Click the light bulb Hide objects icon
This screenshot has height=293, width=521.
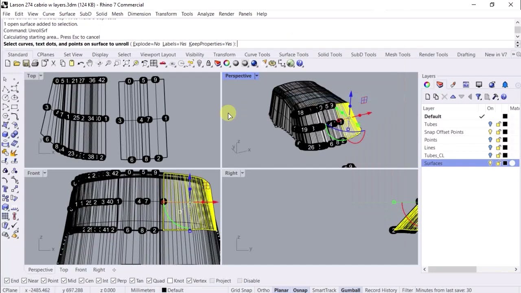click(x=199, y=63)
